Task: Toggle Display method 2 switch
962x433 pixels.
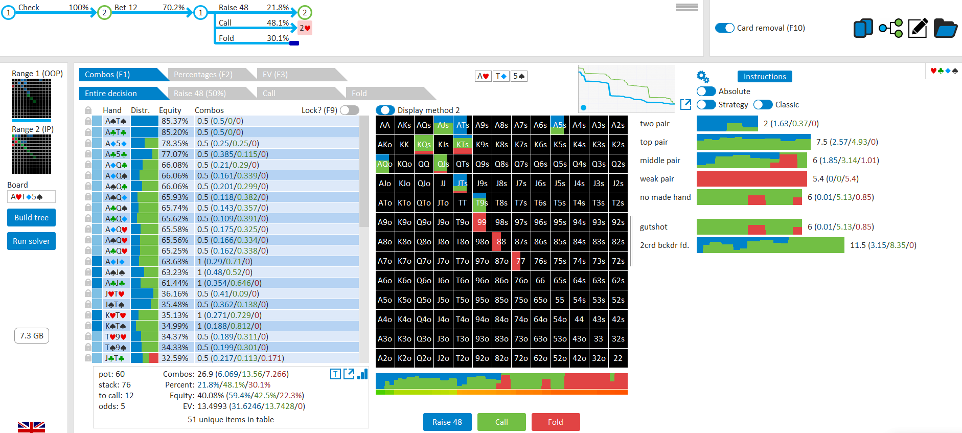Action: tap(385, 110)
